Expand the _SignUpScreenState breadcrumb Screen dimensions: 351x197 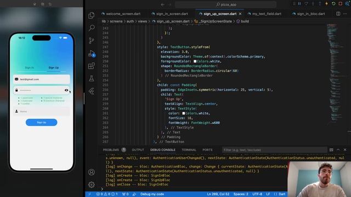point(215,21)
